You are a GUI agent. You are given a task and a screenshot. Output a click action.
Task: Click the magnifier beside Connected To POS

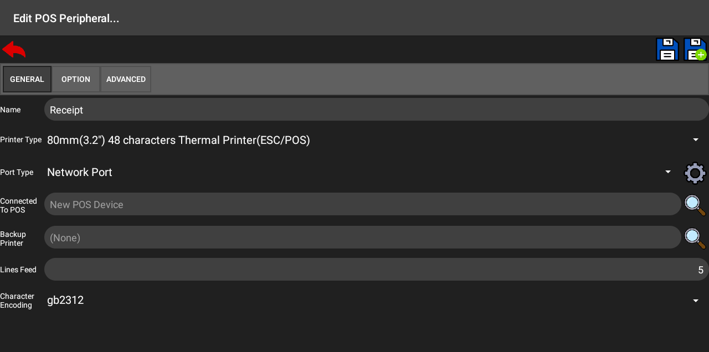695,205
